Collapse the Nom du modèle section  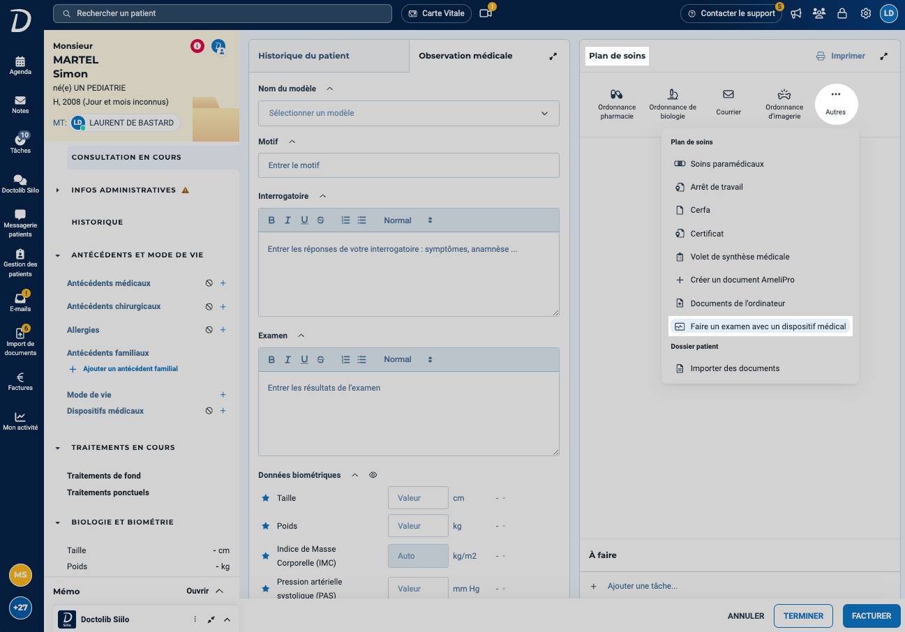tap(330, 89)
